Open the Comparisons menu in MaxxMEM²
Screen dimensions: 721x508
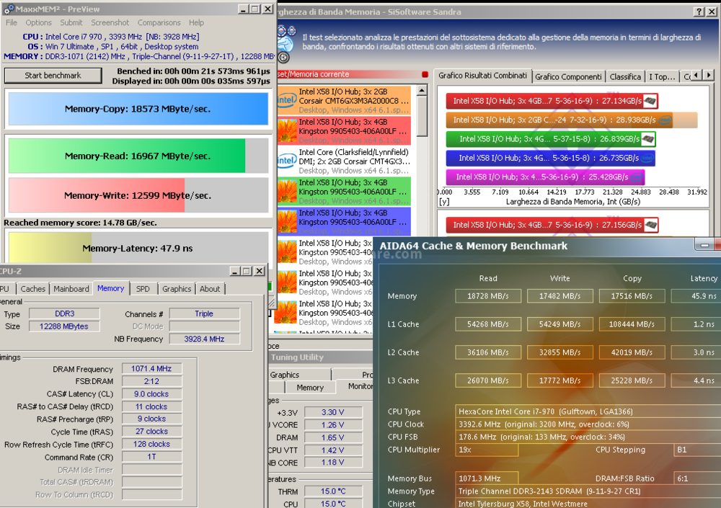[159, 22]
